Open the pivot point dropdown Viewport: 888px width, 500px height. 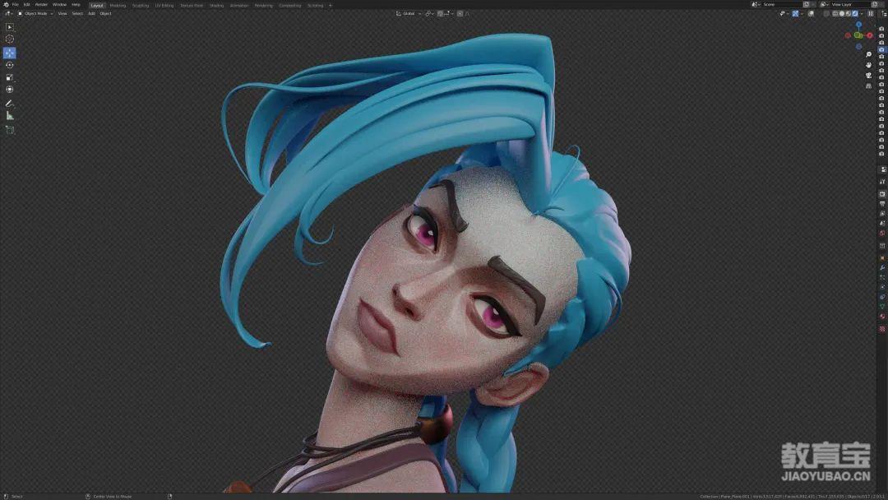tap(429, 14)
